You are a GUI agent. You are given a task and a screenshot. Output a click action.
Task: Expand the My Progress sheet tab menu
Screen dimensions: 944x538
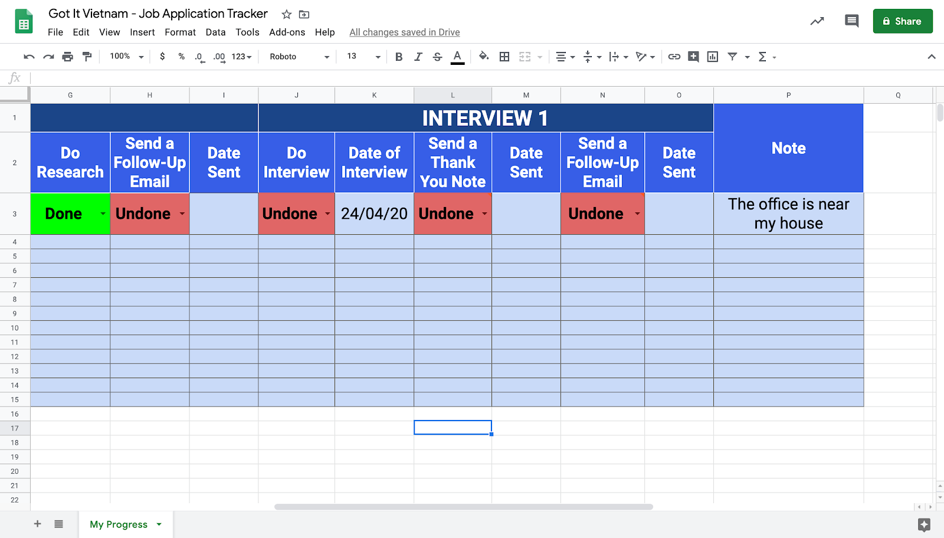pos(159,524)
